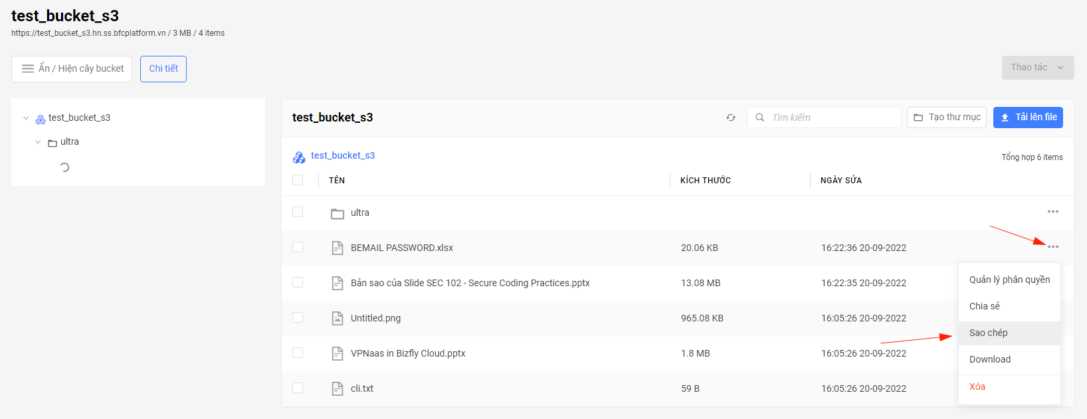Select Sao chép in the context menu
This screenshot has height=419, width=1087.
pyautogui.click(x=1009, y=333)
